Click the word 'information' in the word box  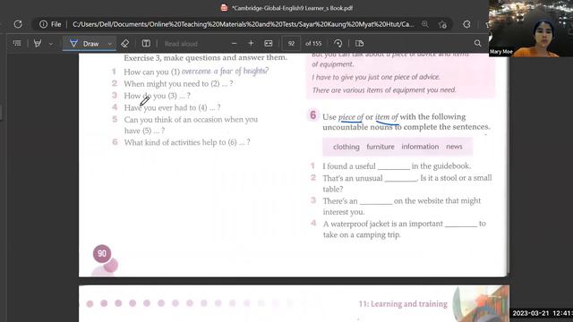coord(420,147)
